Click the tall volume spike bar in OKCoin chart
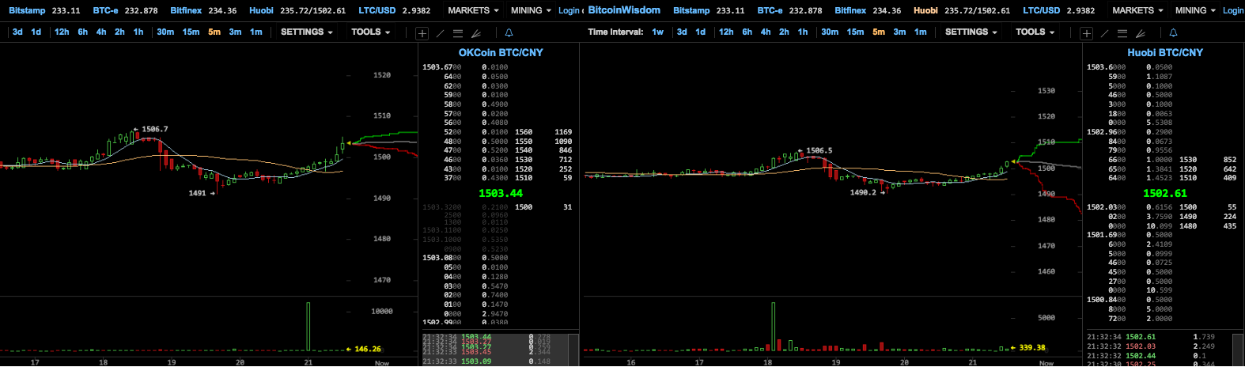 [308, 325]
